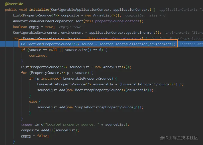Click the underlined empty variable in boolean declaration
The image size is (203, 145).
click(x=34, y=27)
